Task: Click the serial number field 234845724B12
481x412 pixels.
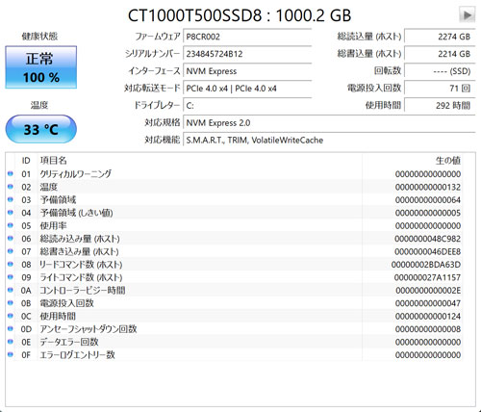Action: click(247, 54)
